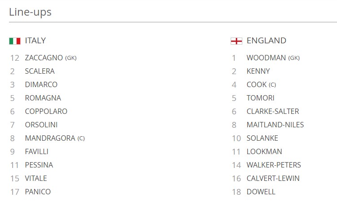
Task: Click the Italy flag icon
Action: coord(15,41)
